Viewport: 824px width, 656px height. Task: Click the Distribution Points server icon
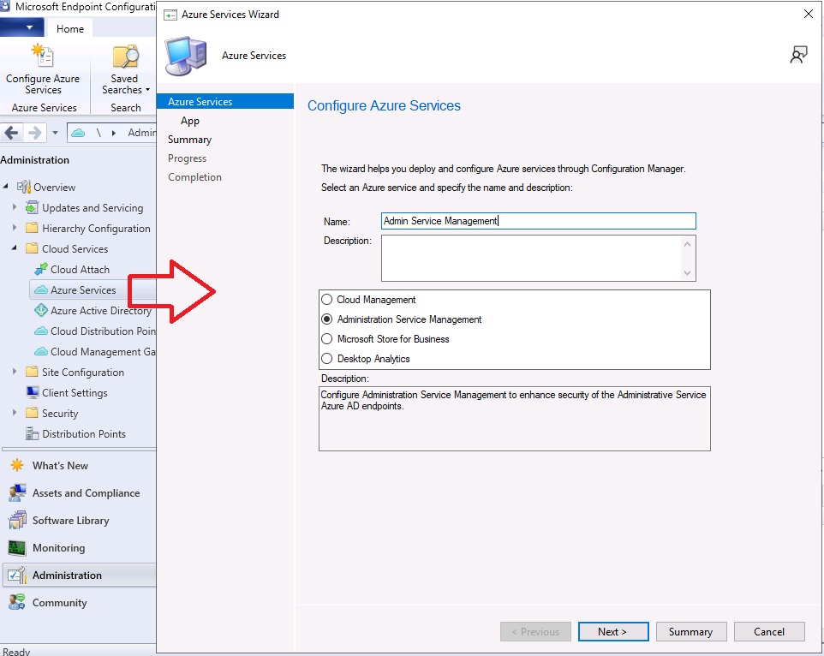(32, 433)
